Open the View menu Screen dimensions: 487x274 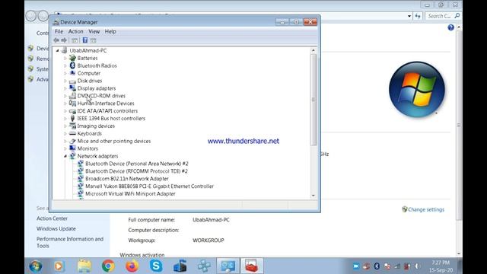pyautogui.click(x=94, y=31)
